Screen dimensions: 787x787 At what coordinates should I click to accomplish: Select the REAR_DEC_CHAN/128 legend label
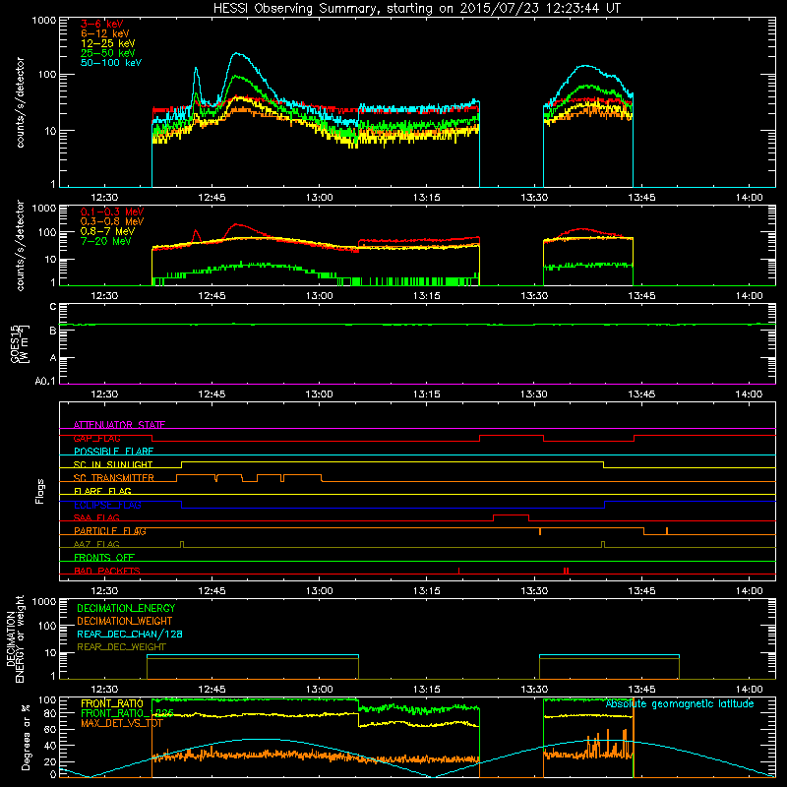tap(130, 634)
